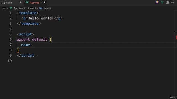The height and width of the screenshot is (99, 177).
Task: Select the App.vue editor tab
Action: pos(35,2)
